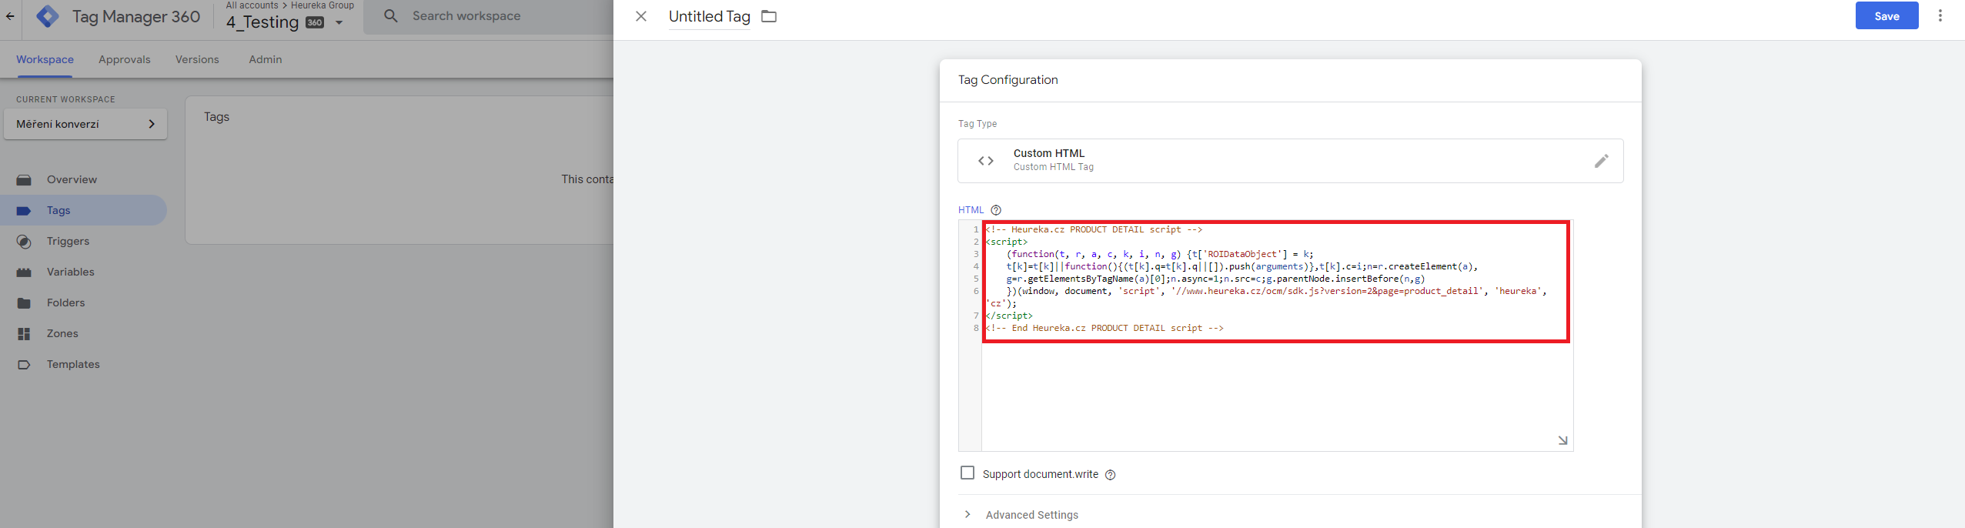Open the three-dot more options menu
Screen dimensions: 1965x528
pos(1940,16)
